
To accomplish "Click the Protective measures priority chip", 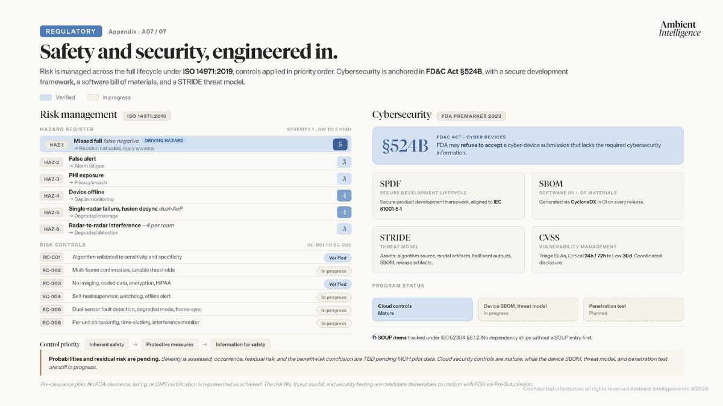I will [x=170, y=345].
